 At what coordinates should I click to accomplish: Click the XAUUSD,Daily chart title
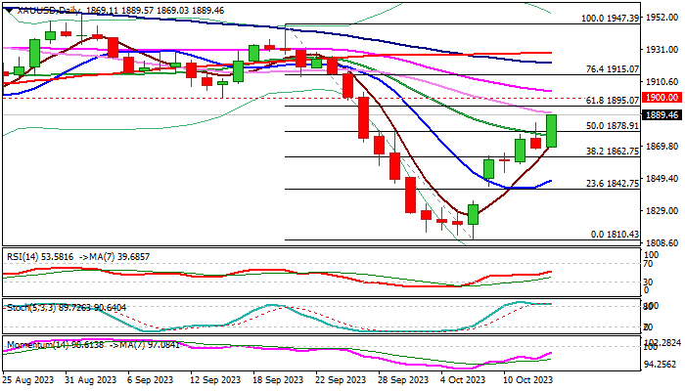click(41, 7)
